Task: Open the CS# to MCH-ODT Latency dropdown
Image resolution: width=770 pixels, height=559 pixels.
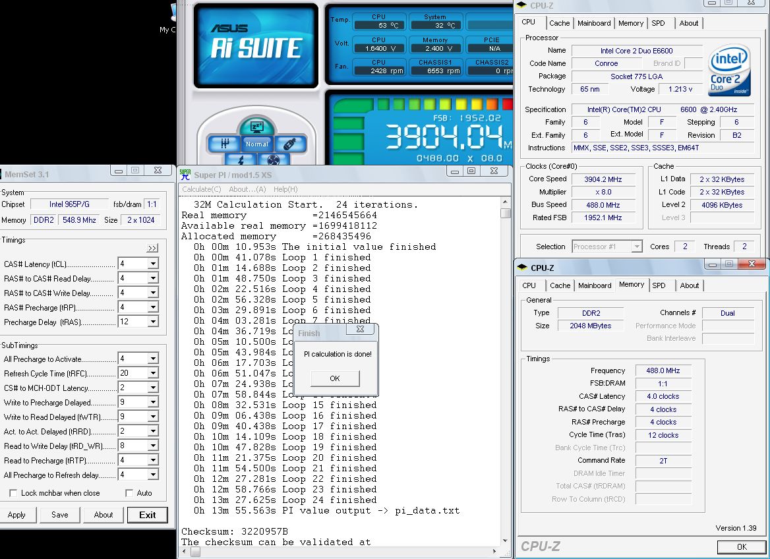Action: [153, 388]
